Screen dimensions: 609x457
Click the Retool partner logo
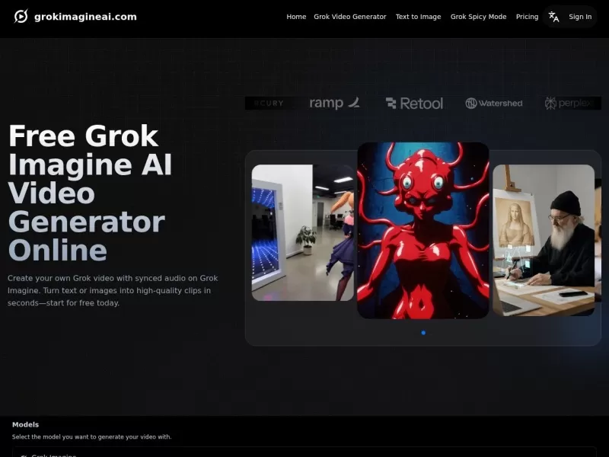(x=414, y=103)
